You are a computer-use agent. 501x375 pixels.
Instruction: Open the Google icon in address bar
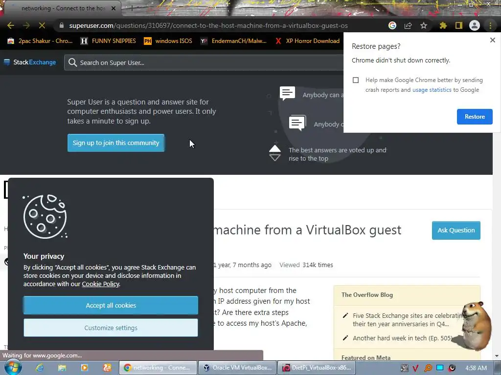pyautogui.click(x=392, y=25)
